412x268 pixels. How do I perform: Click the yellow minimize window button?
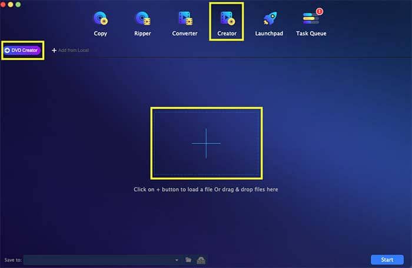pyautogui.click(x=11, y=5)
